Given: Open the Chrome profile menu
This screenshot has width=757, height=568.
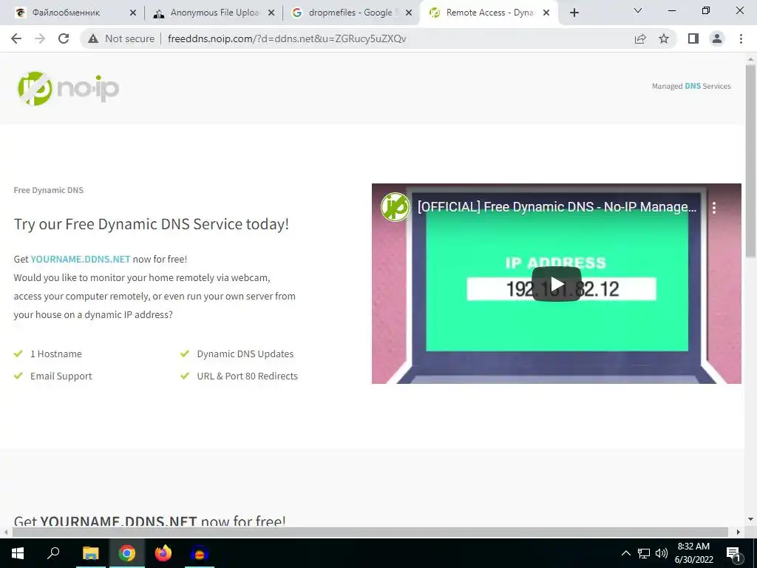Looking at the screenshot, I should pyautogui.click(x=717, y=38).
